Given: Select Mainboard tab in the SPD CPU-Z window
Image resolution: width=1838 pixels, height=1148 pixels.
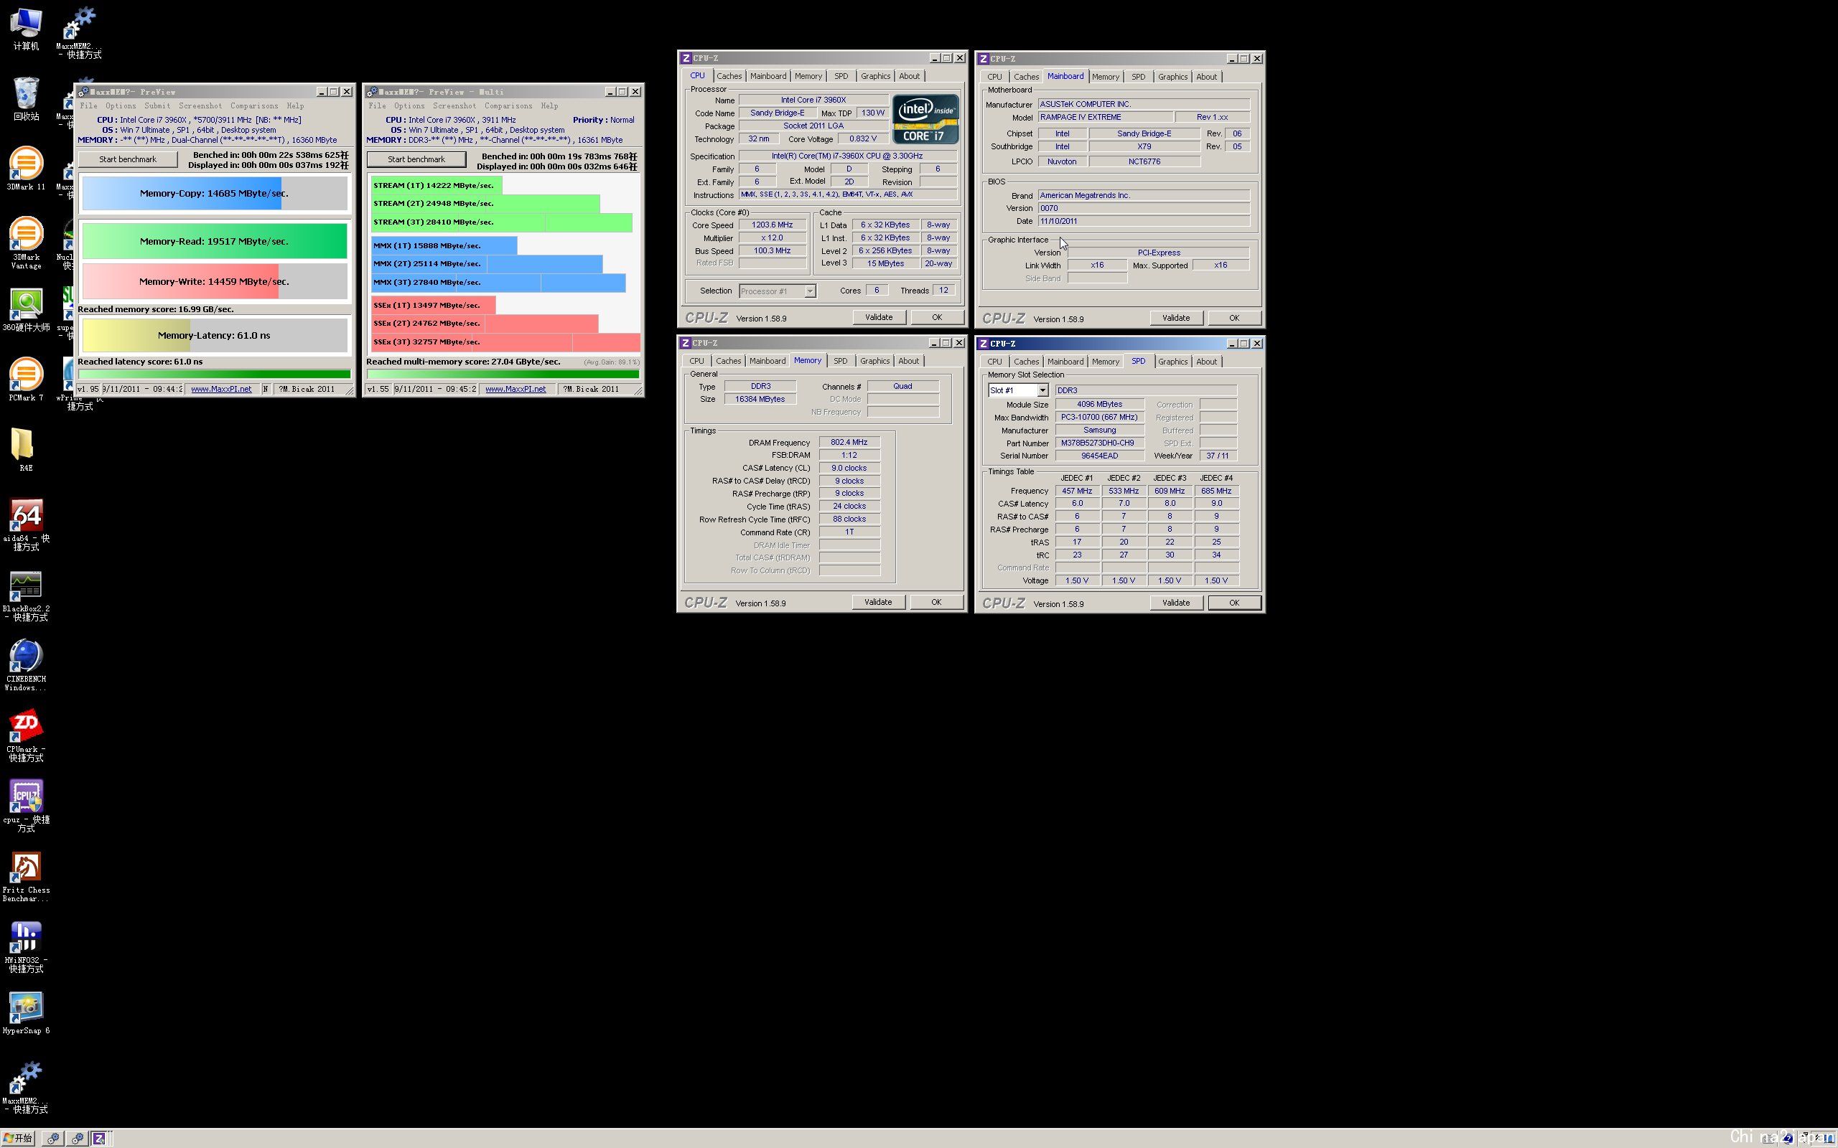Looking at the screenshot, I should 1065,362.
